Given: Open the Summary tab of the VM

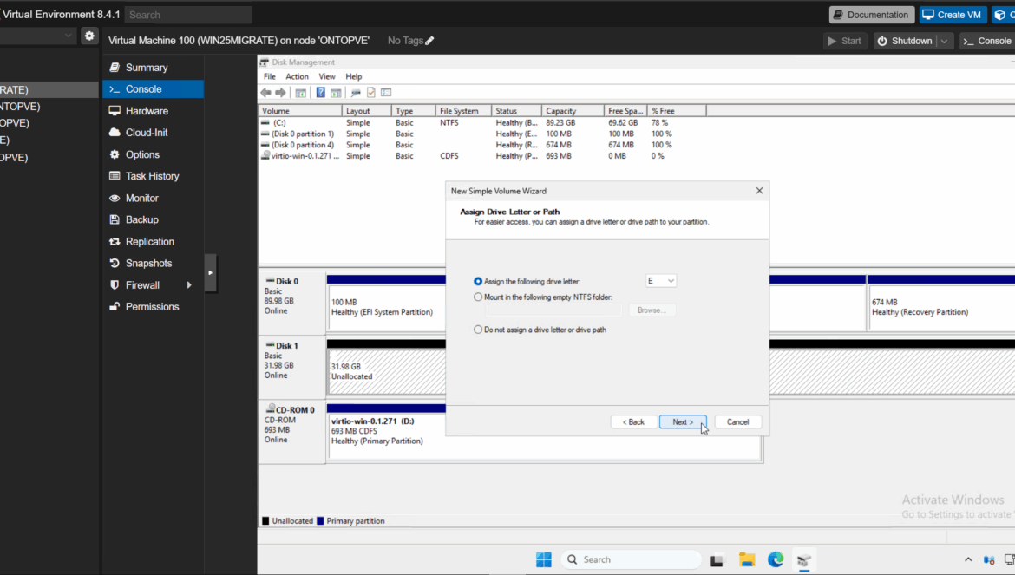Looking at the screenshot, I should tap(154, 68).
